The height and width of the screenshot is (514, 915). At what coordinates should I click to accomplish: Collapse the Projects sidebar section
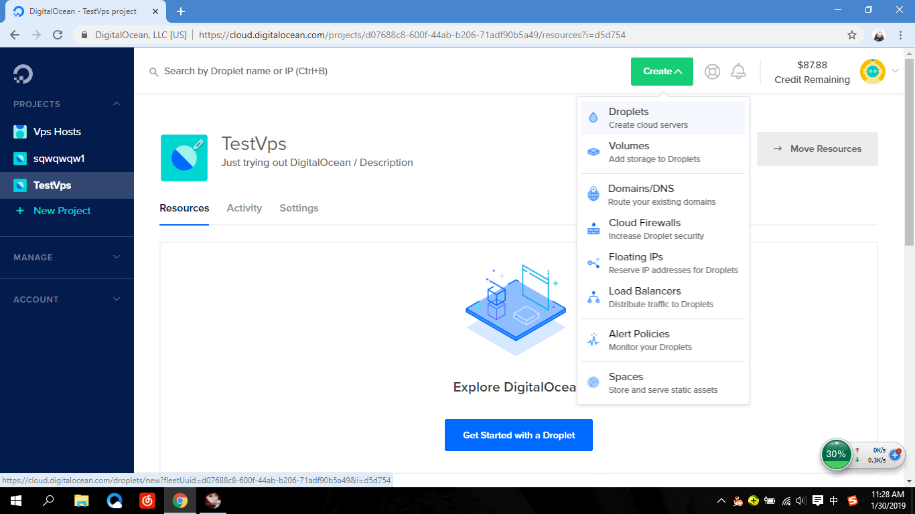(x=117, y=104)
